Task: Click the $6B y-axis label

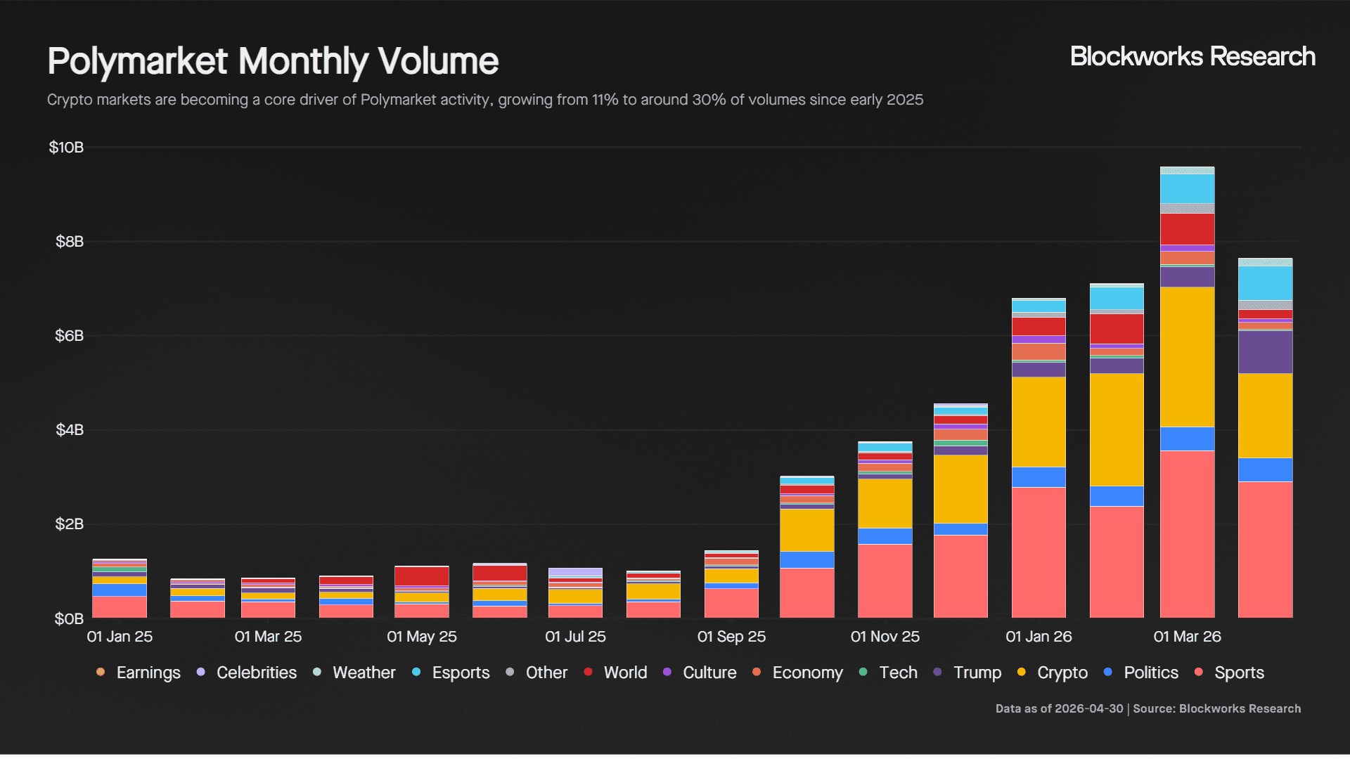Action: pos(70,335)
